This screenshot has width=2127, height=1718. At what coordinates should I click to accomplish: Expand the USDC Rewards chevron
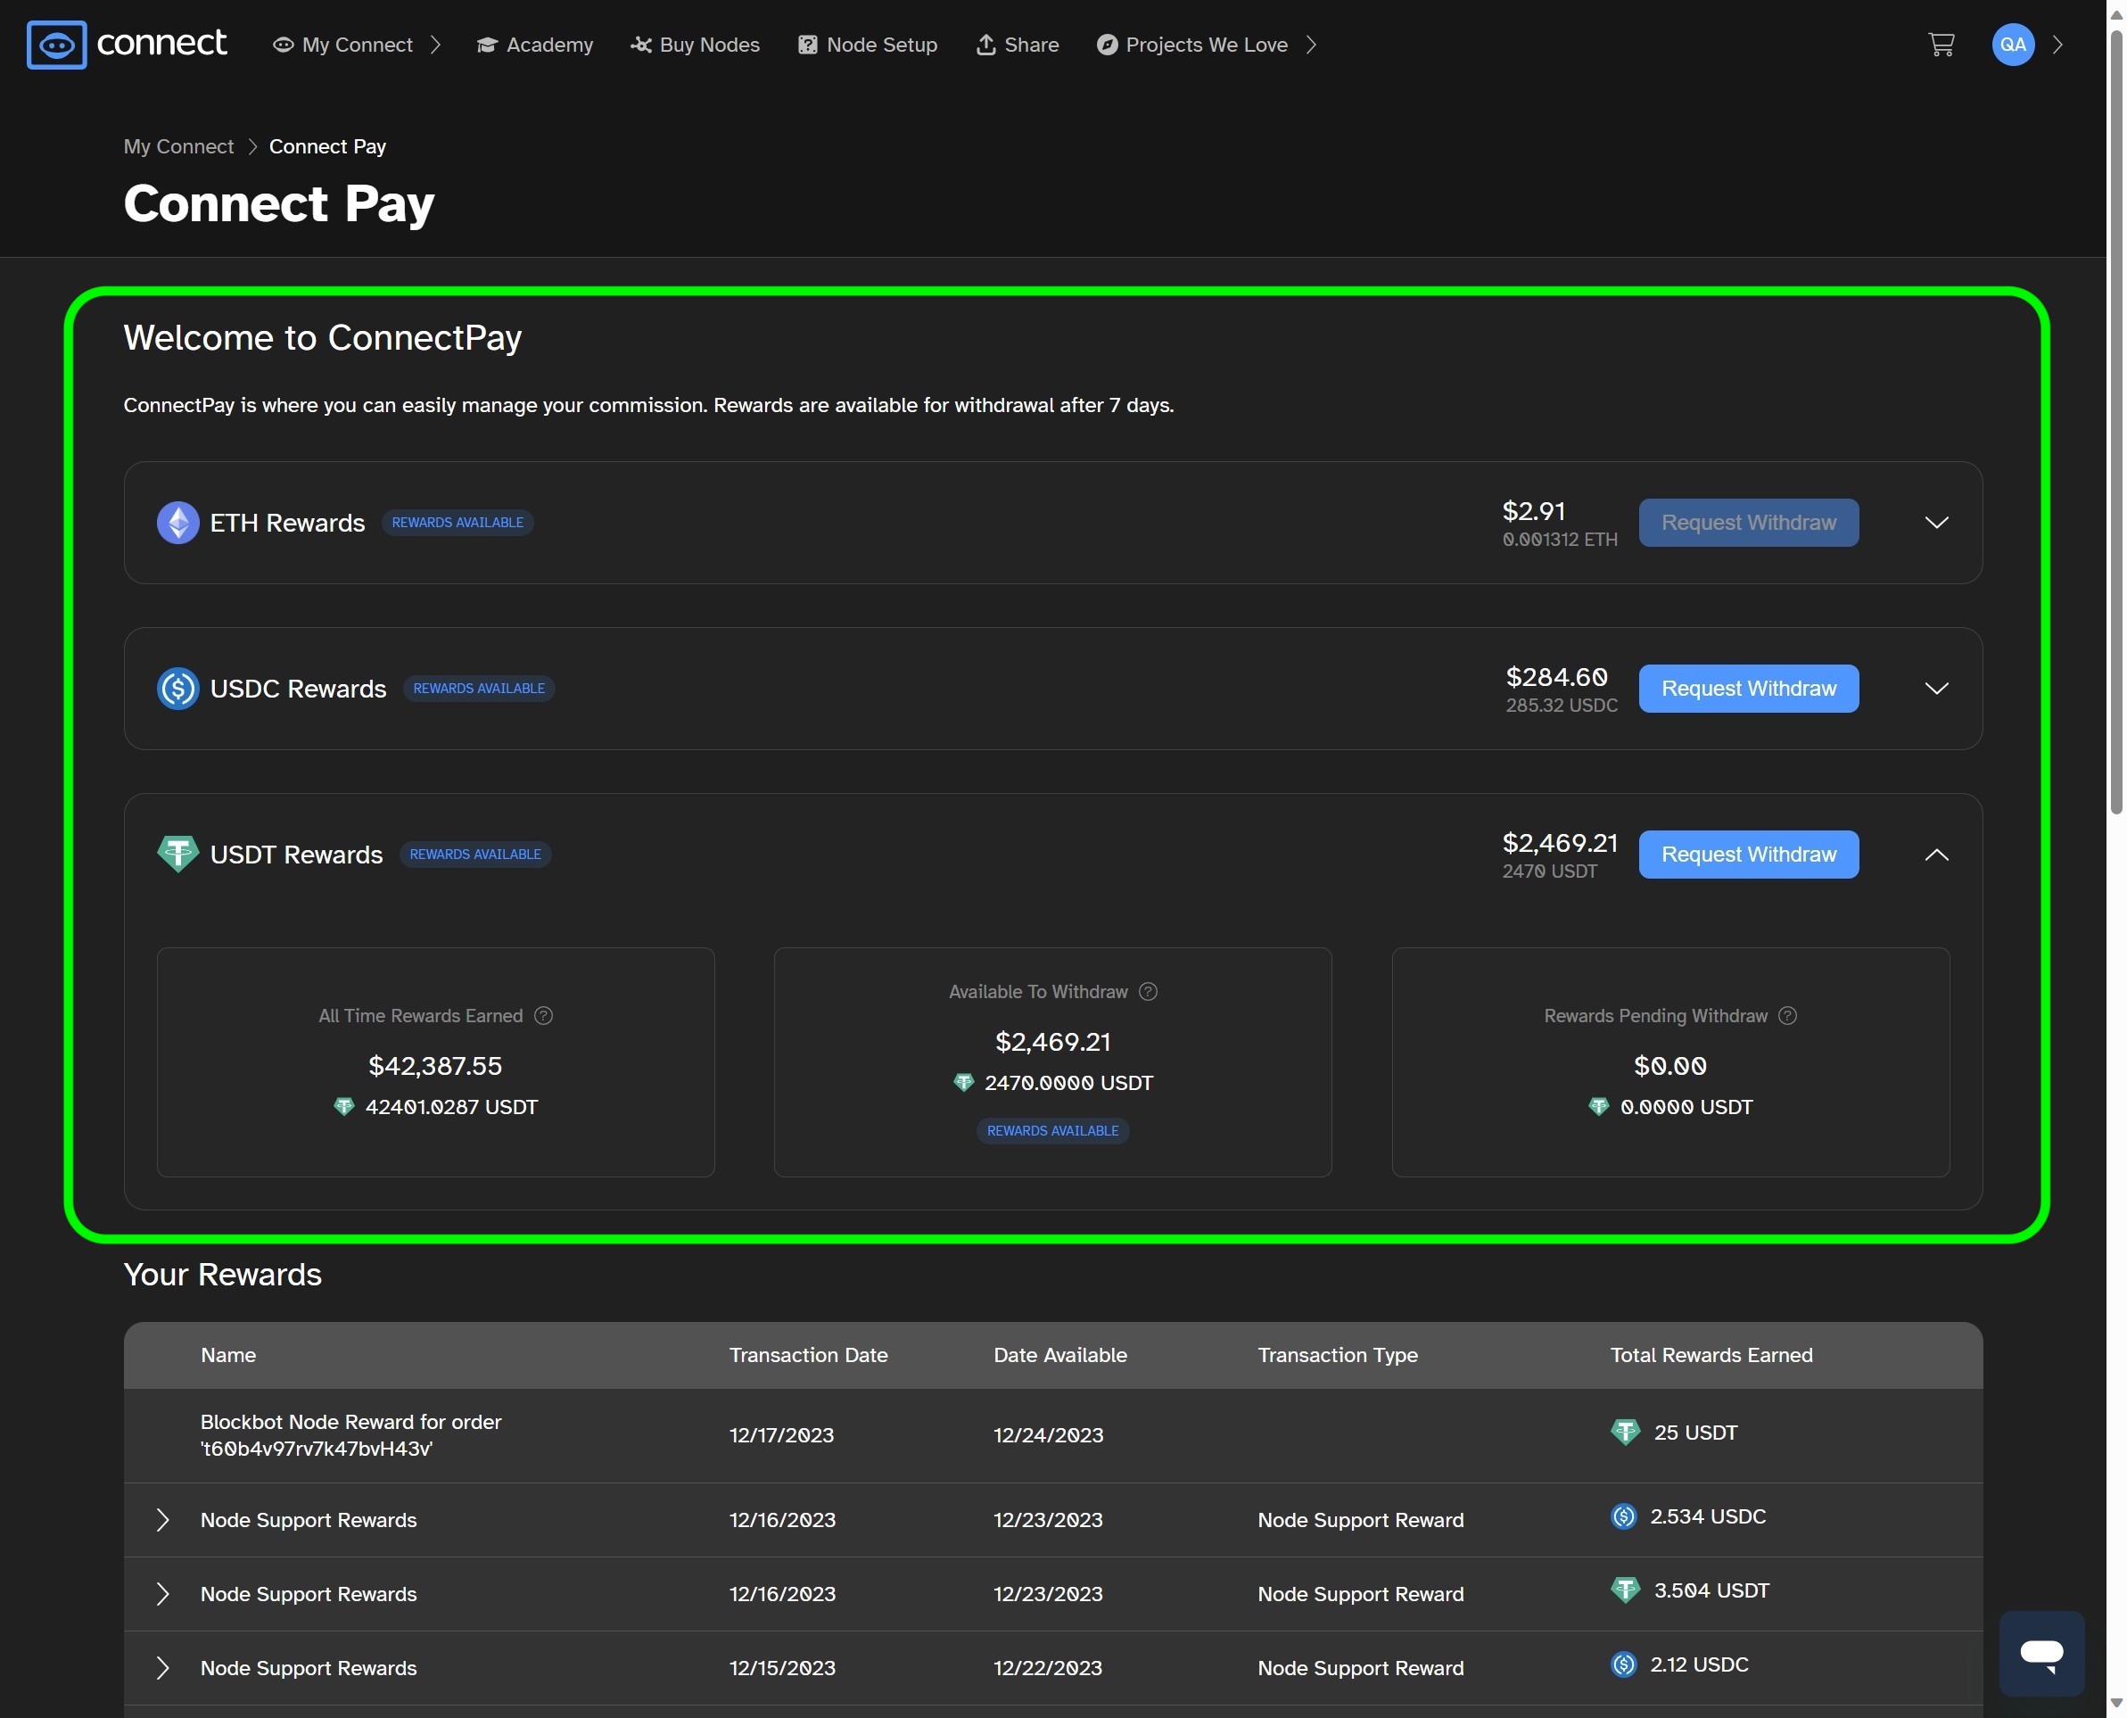(x=1937, y=689)
